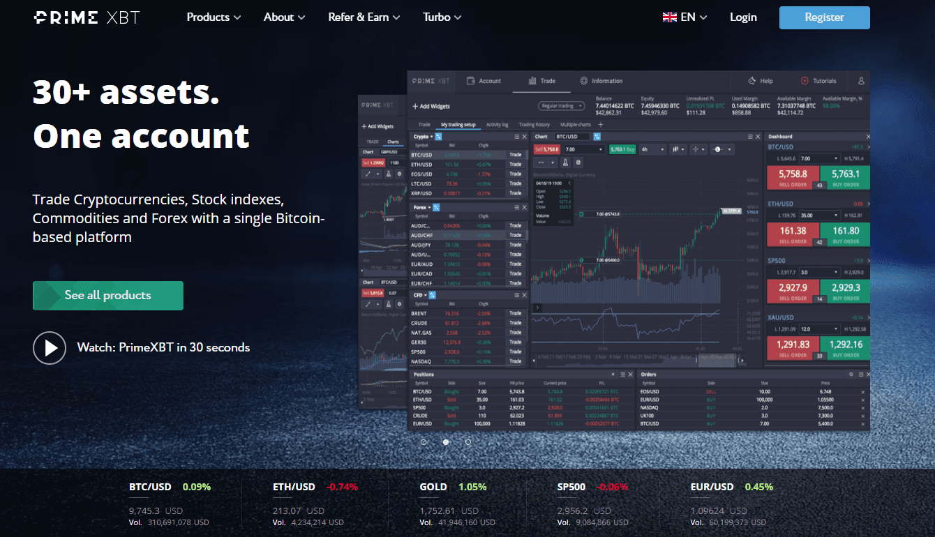The width and height of the screenshot is (935, 537).
Task: Open Tutorials play icon in platform preview
Action: click(x=805, y=81)
